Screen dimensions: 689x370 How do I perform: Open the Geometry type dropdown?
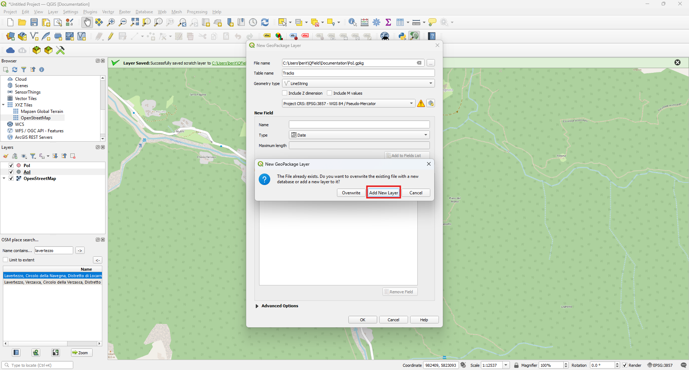pos(358,84)
